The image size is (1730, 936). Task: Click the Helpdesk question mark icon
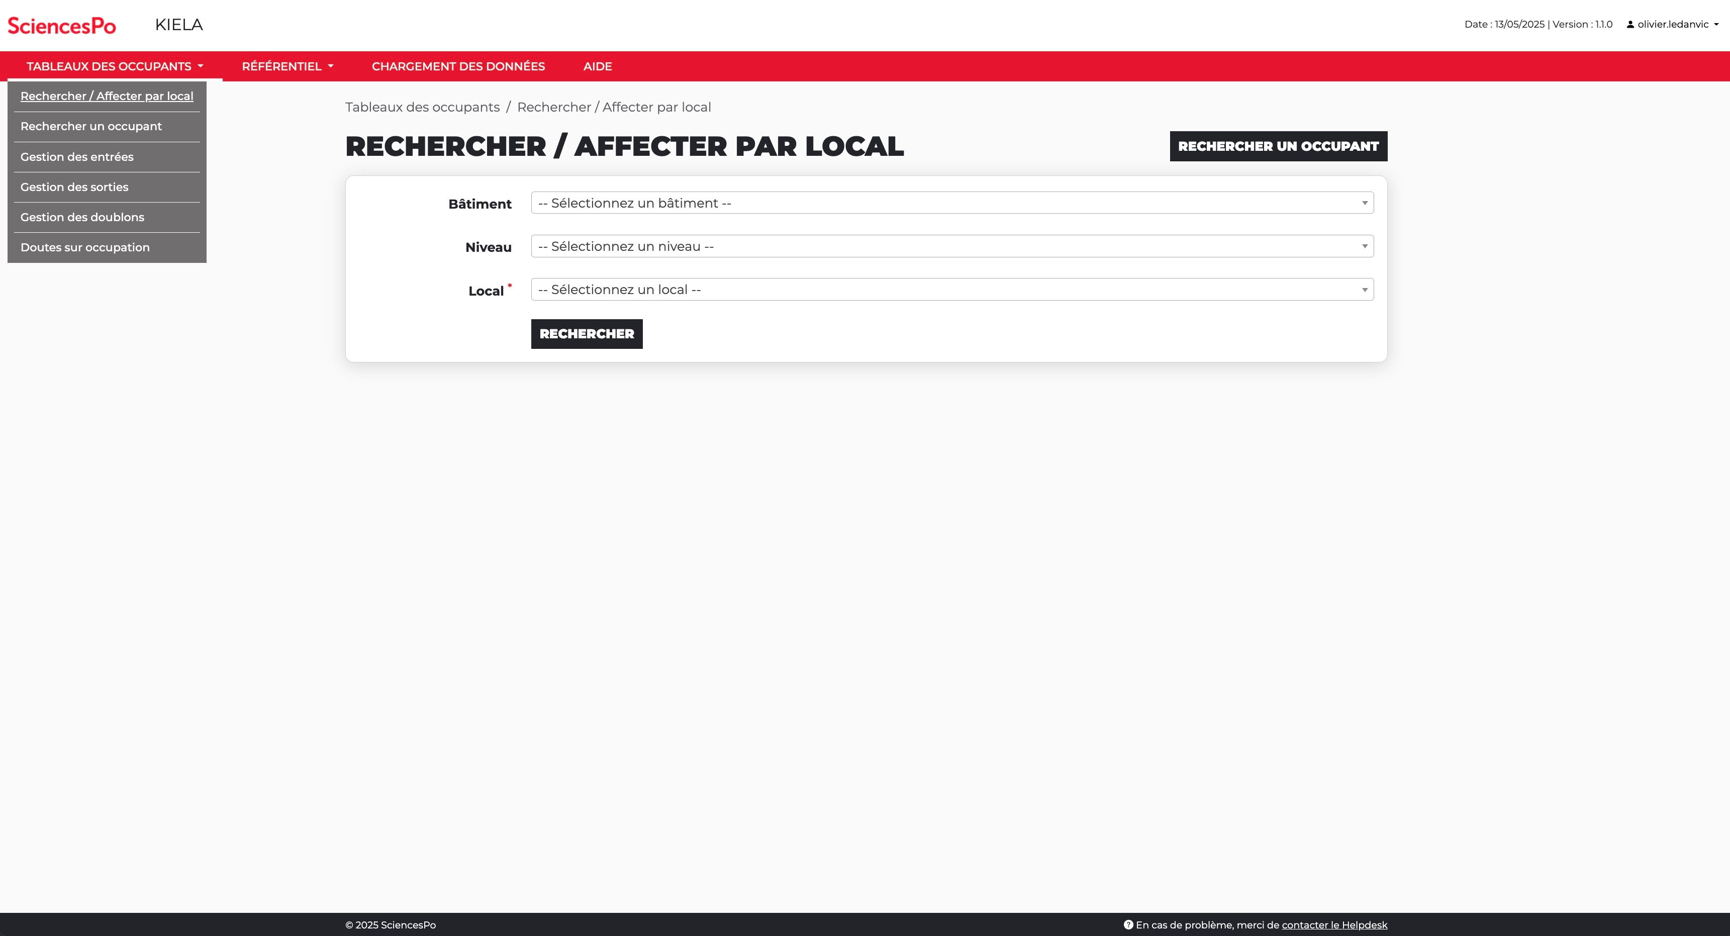pos(1128,924)
